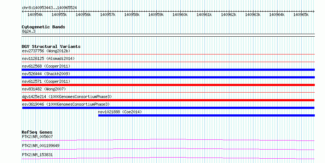Screen dimensions: 325x163
Task: Open gene PTK2|NM_153831 label
Action: pos(37,155)
